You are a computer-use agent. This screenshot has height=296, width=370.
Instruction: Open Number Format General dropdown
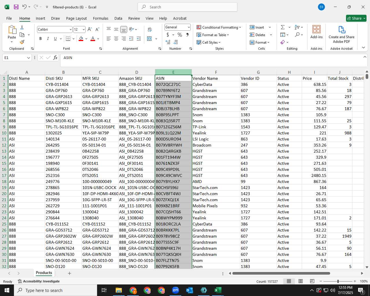(x=189, y=27)
